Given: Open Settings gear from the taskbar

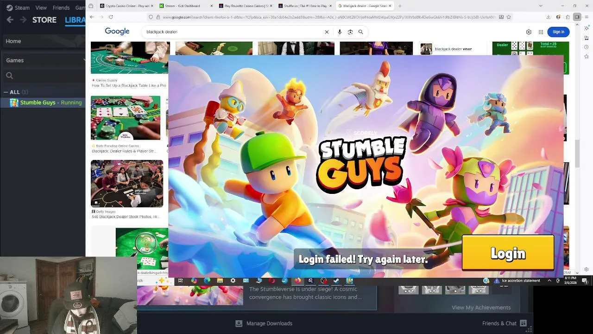Looking at the screenshot, I should 233,281.
